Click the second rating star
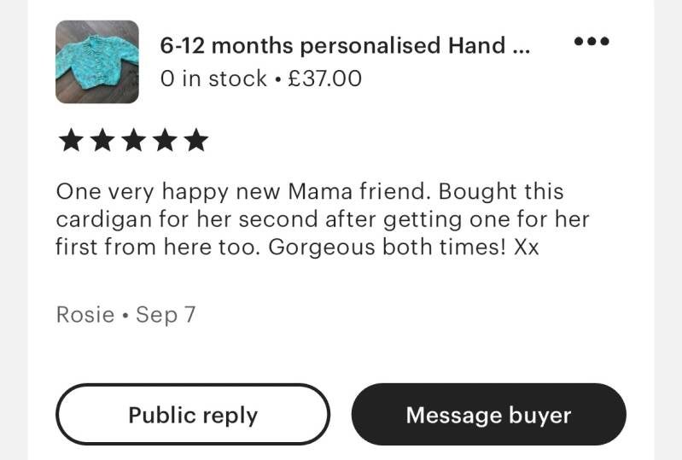 (102, 141)
